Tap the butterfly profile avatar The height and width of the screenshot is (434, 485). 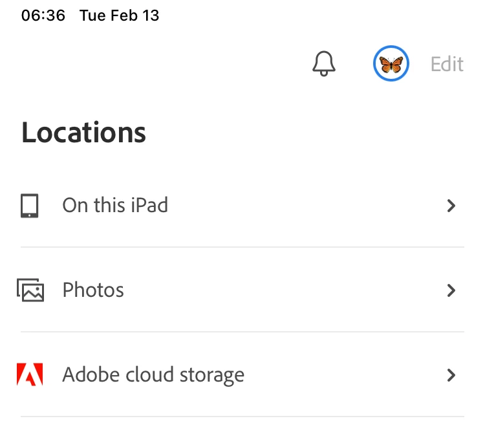(x=391, y=64)
